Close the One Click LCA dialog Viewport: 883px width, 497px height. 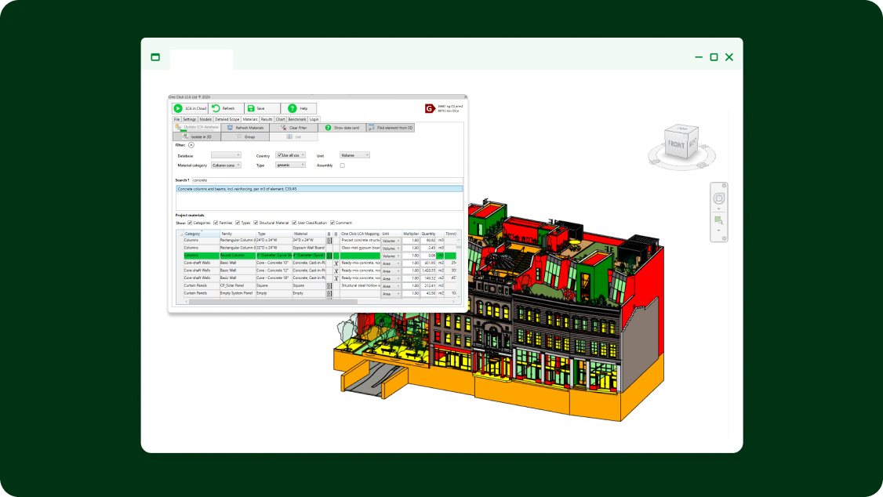pyautogui.click(x=465, y=96)
